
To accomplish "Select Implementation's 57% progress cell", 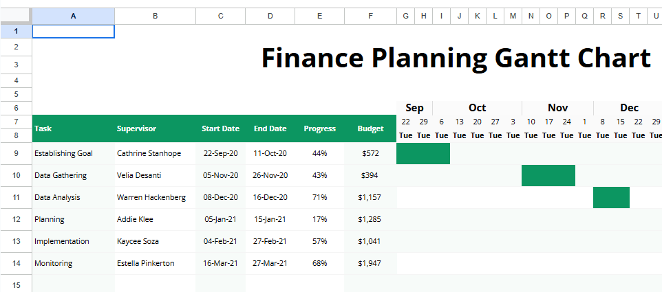I will click(320, 241).
